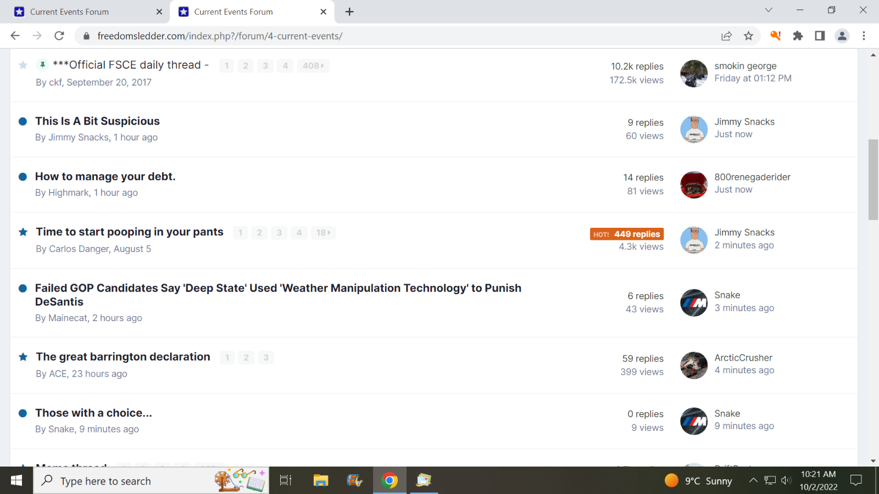Reload the page with the refresh icon
The width and height of the screenshot is (879, 494).
(59, 36)
